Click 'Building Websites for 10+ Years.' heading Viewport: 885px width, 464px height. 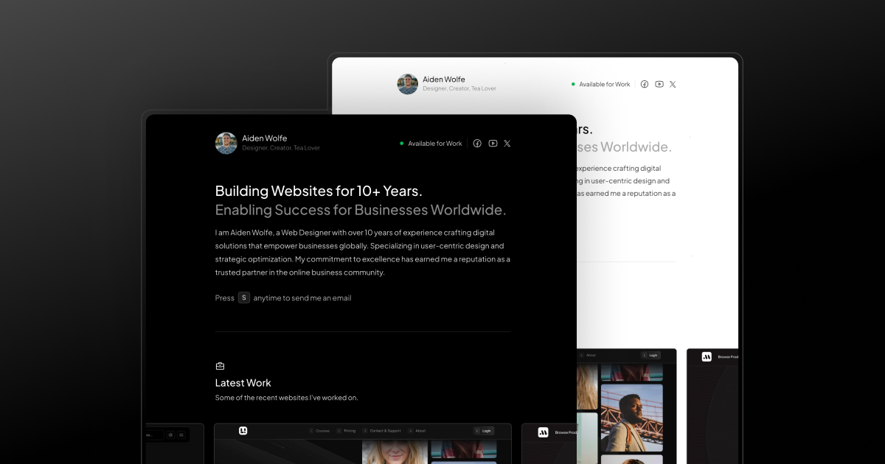click(319, 191)
